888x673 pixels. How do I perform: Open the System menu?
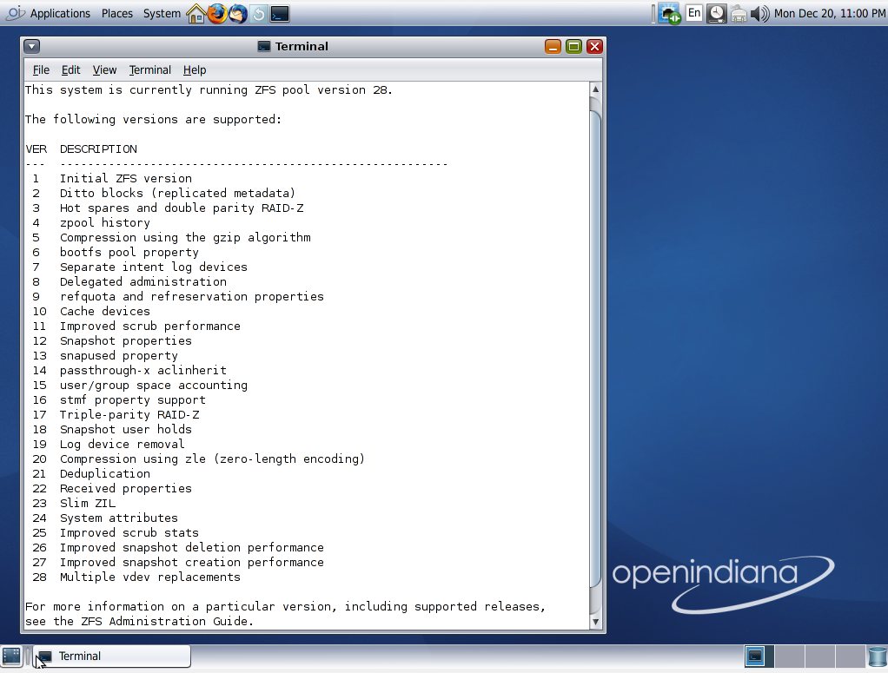[162, 14]
